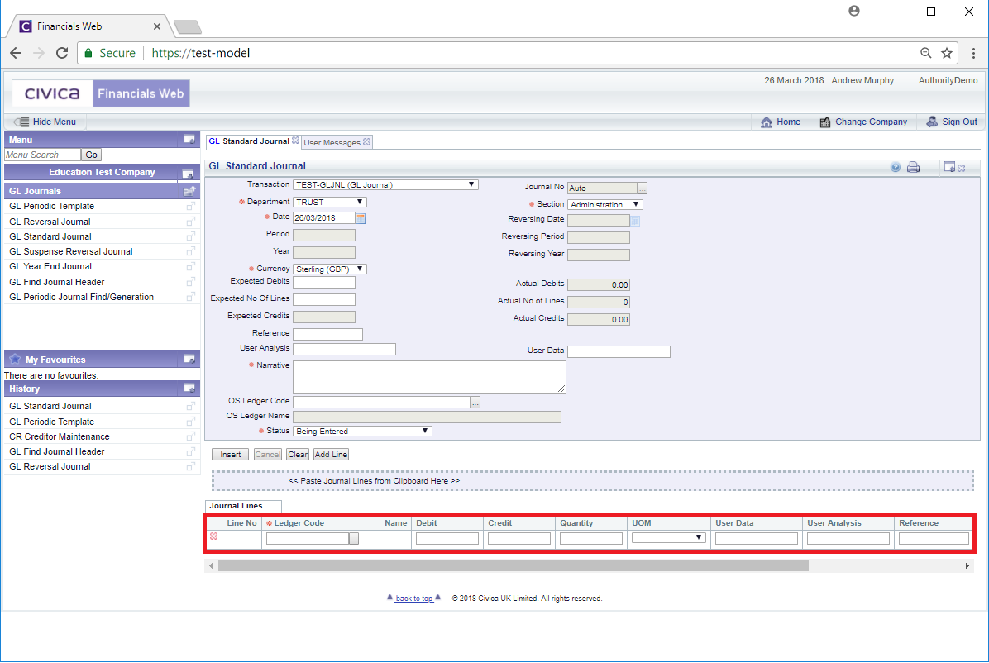Collapse the History panel icon
Viewport: 989px width, 663px height.
[189, 389]
